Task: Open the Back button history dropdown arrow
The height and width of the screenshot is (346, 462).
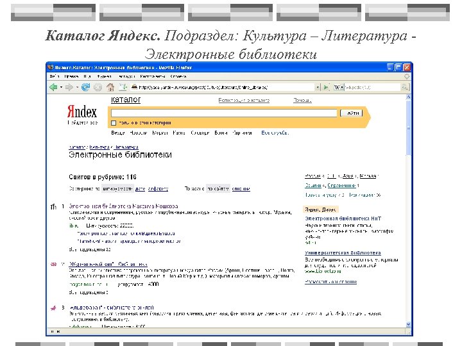Action: click(61, 87)
